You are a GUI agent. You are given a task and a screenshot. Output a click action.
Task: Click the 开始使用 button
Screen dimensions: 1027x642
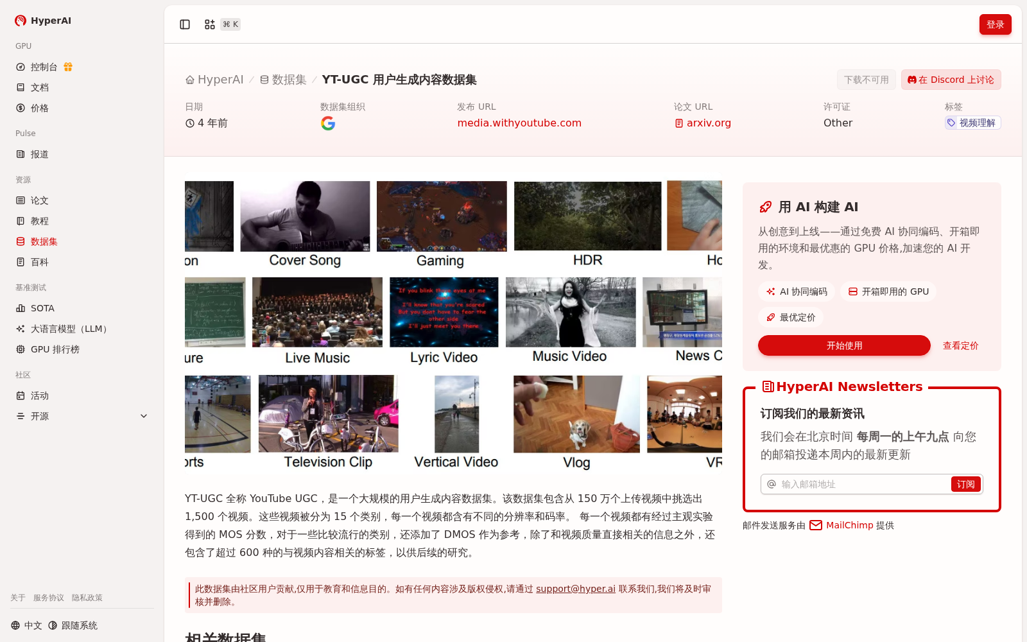tap(844, 345)
